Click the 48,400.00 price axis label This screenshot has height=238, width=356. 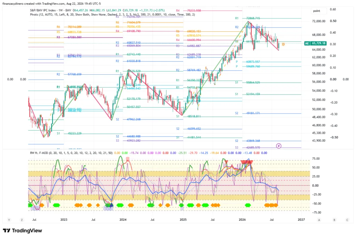tap(319, 117)
